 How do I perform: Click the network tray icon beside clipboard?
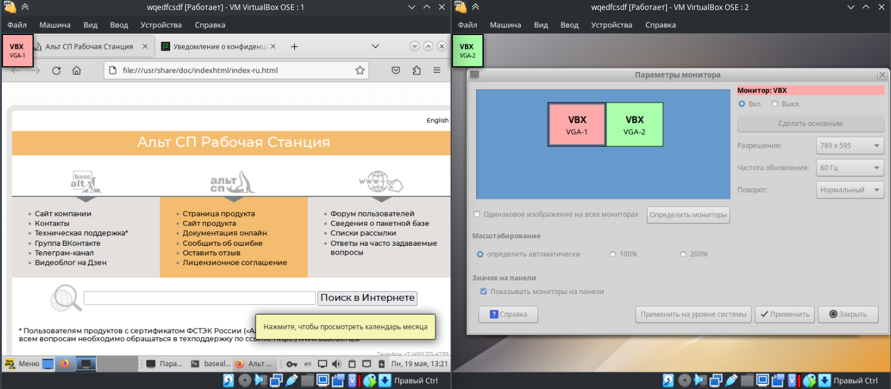coord(366,363)
